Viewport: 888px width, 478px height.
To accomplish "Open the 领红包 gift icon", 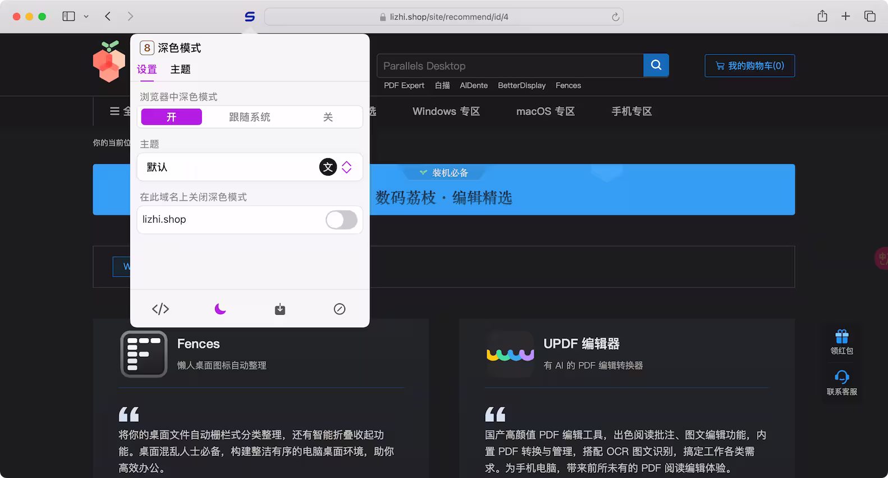I will [x=842, y=337].
